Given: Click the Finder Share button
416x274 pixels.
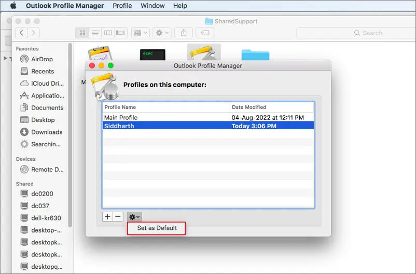Looking at the screenshot, I should (x=184, y=33).
